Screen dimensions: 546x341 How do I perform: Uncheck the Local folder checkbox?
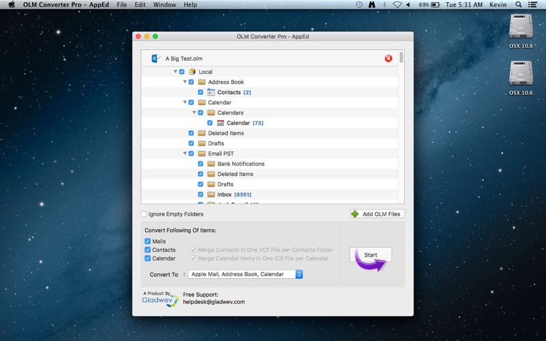[182, 72]
